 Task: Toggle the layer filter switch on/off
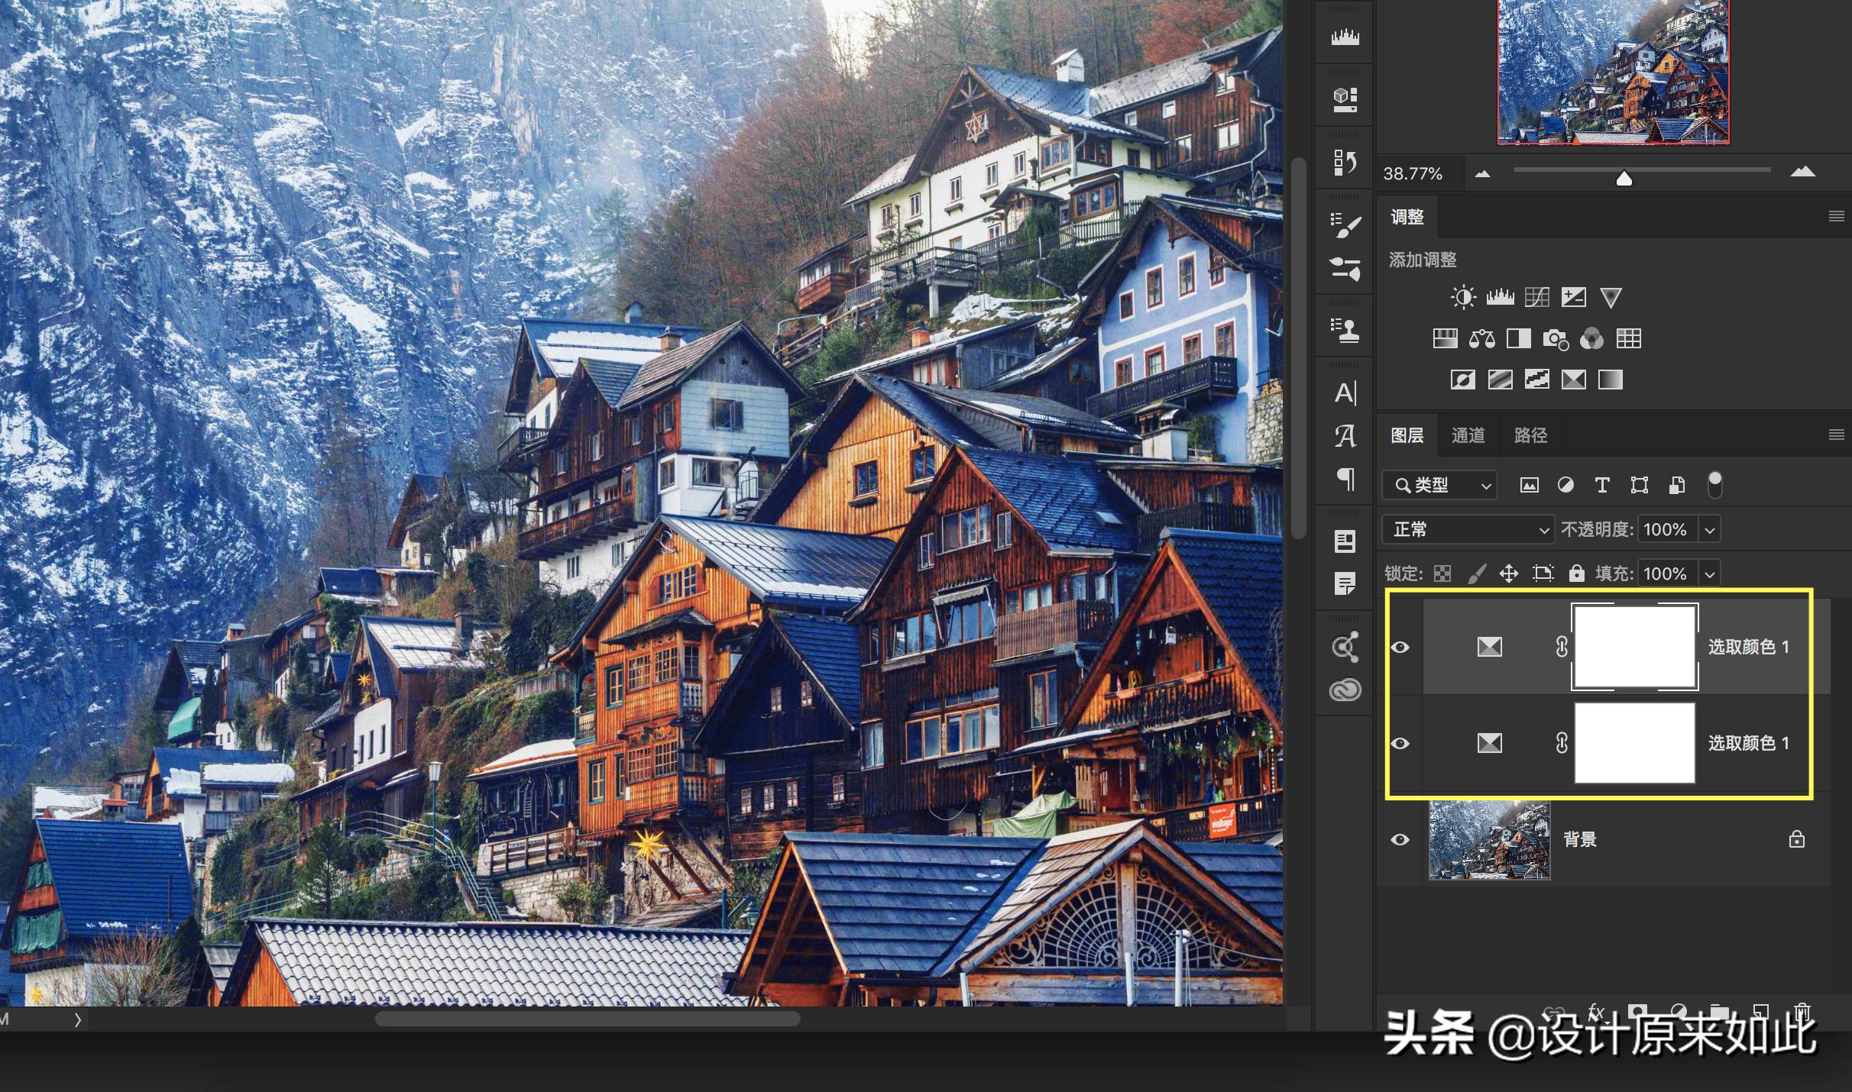1714,485
